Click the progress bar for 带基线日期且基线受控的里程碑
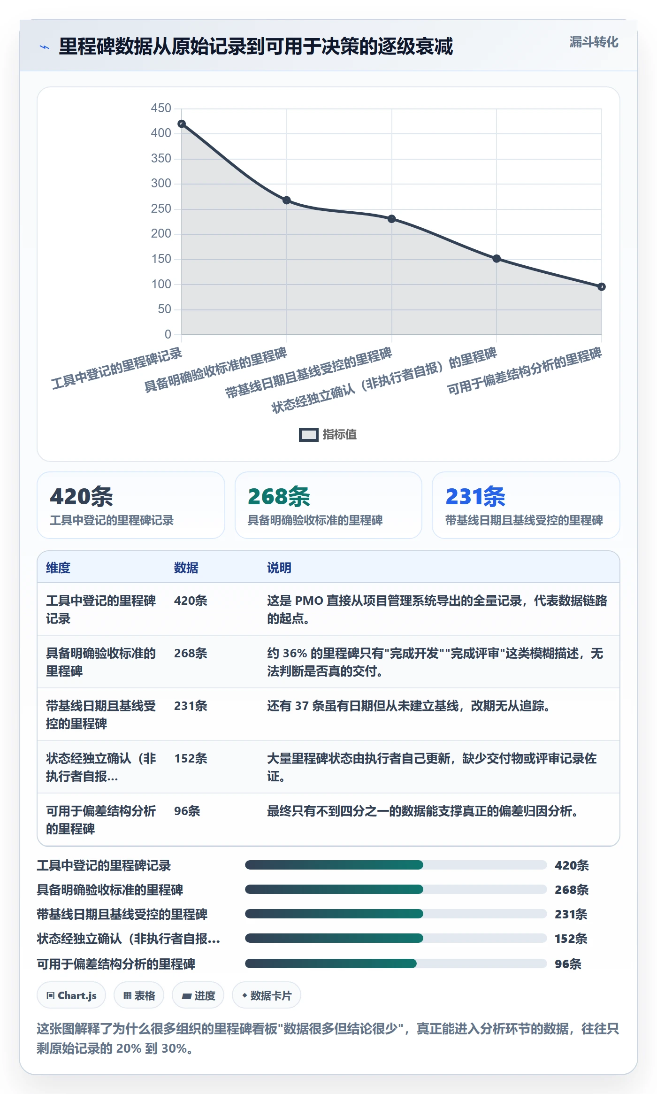657x1094 pixels. [x=396, y=914]
